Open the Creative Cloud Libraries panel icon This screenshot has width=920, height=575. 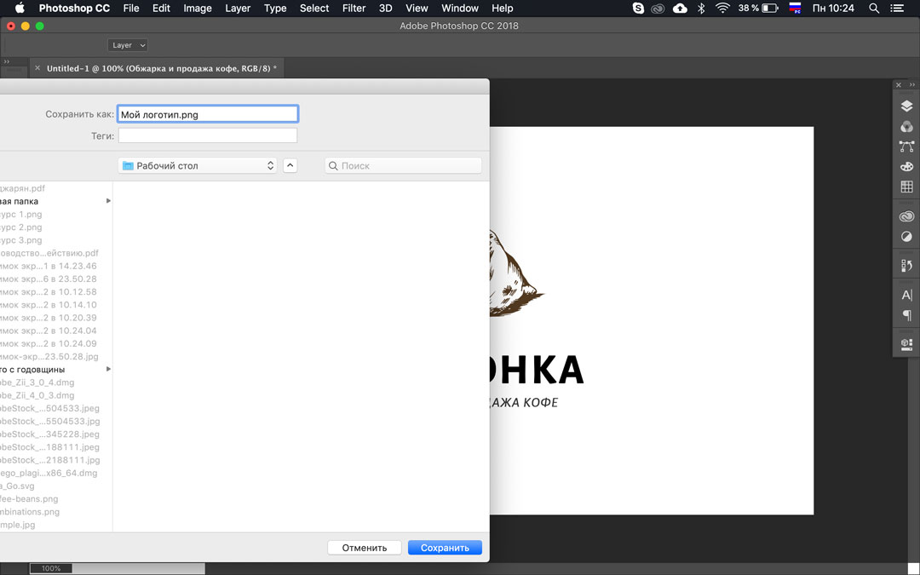click(906, 216)
